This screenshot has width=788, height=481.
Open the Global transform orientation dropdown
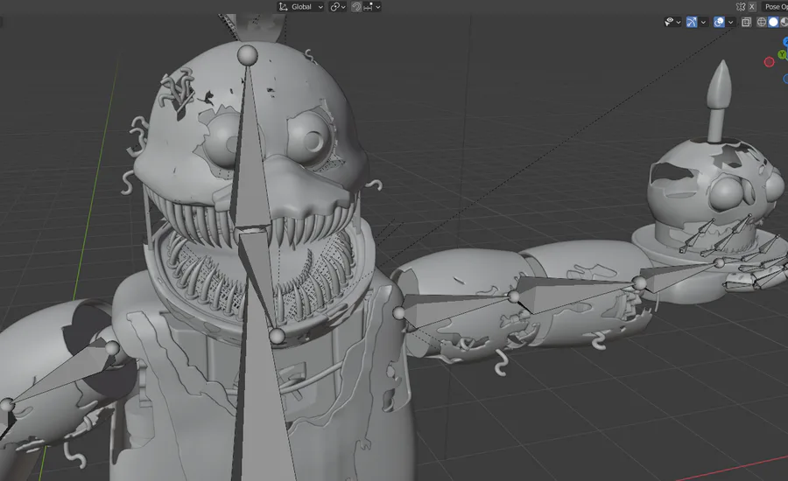(300, 6)
